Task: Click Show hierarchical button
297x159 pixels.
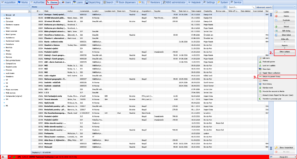Action: (x=285, y=148)
